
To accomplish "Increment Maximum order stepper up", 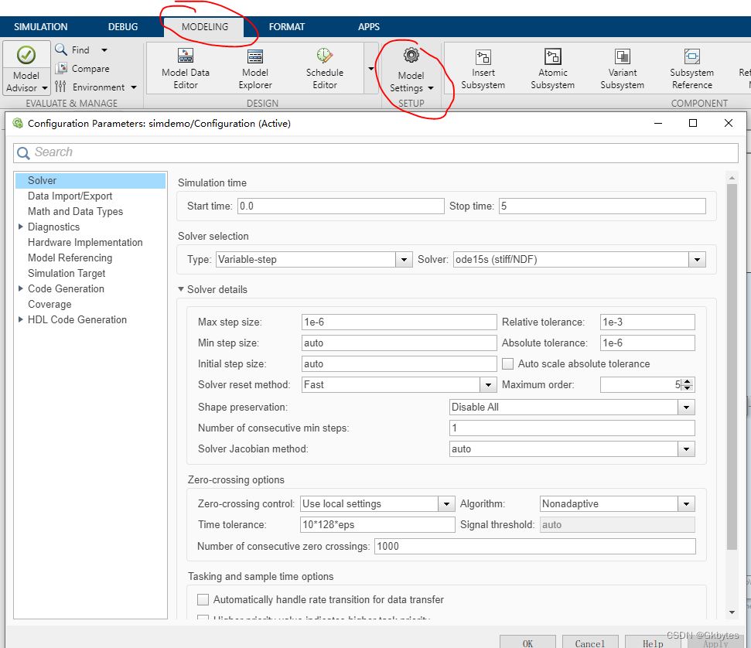I will (x=688, y=381).
